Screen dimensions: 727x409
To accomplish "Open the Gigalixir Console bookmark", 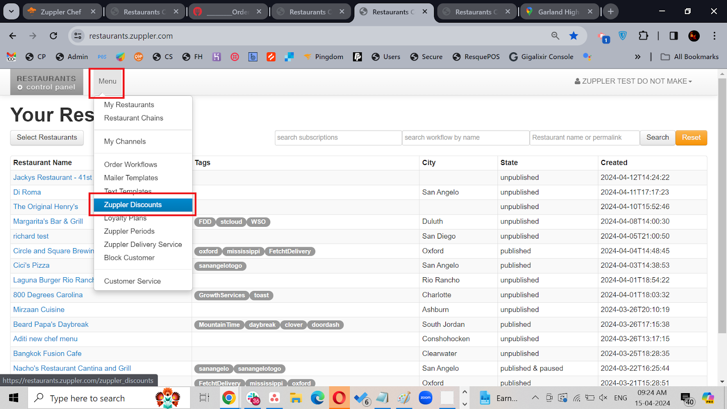I will [x=541, y=57].
